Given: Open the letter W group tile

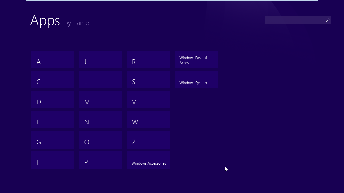Looking at the screenshot, I should coord(148,120).
